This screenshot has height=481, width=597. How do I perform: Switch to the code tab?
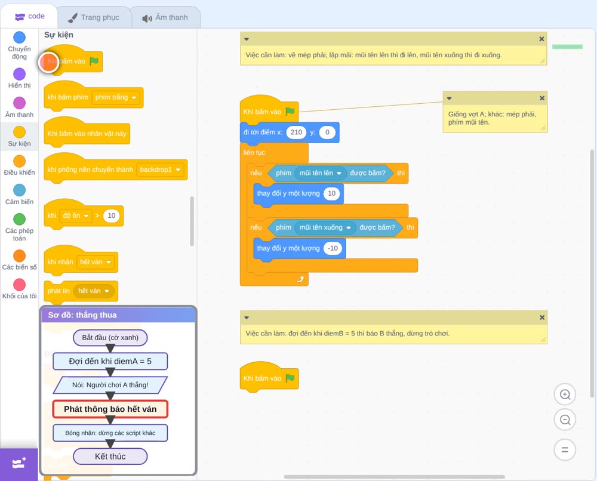29,16
